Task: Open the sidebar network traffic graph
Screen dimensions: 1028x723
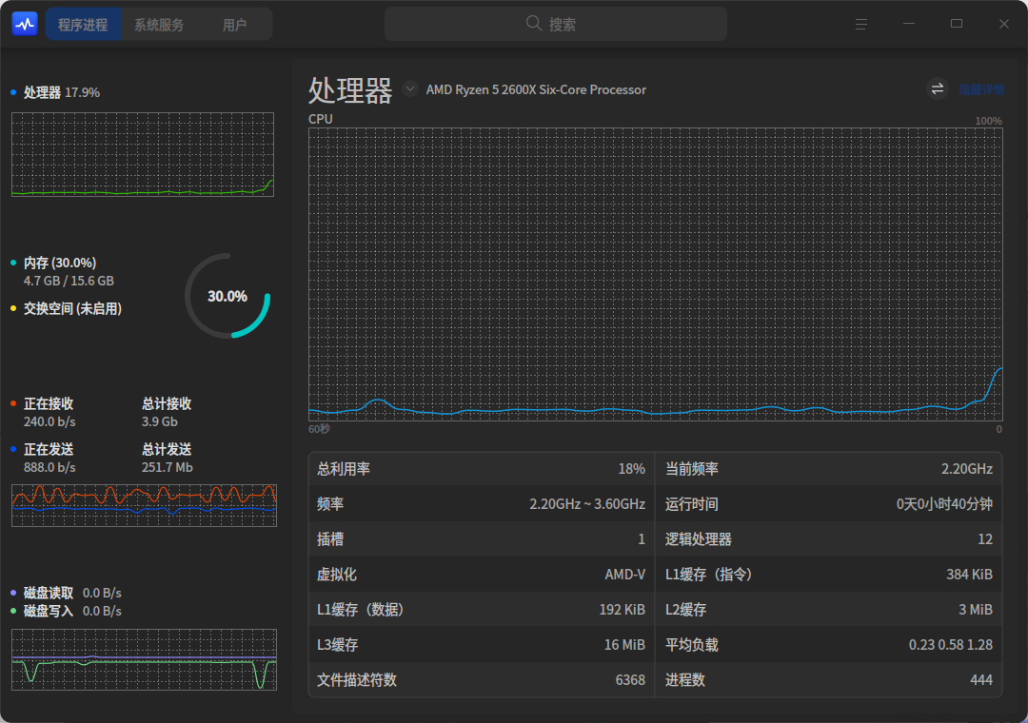Action: pos(145,505)
